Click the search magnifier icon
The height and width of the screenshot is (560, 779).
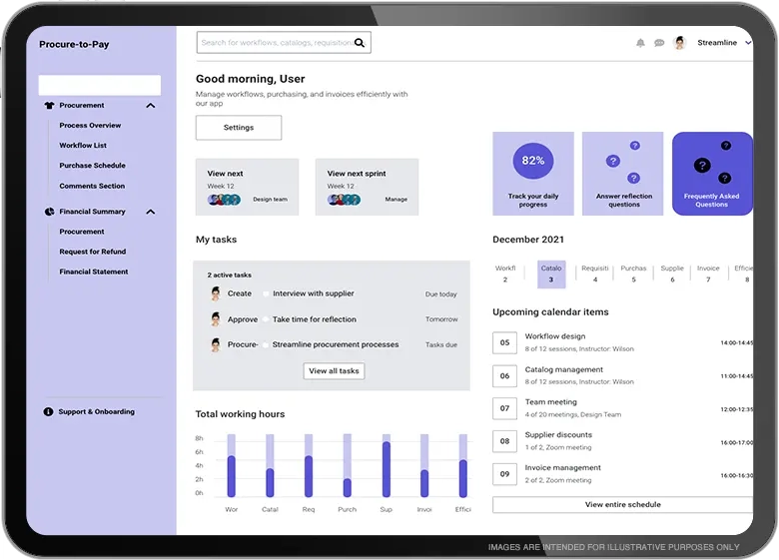coord(361,42)
